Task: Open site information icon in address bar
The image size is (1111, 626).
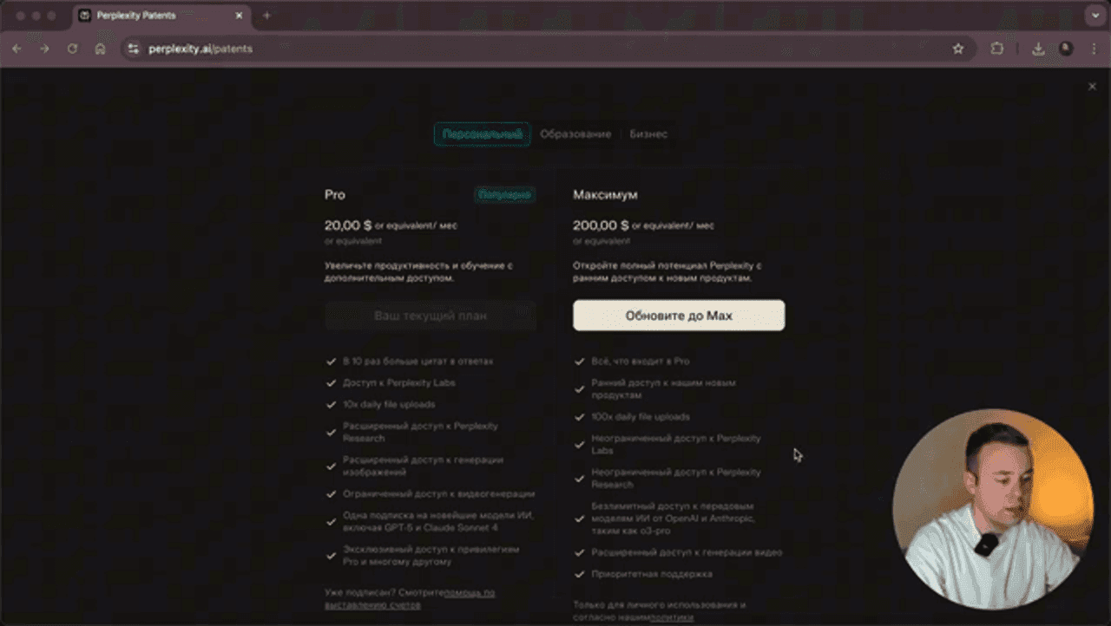Action: (133, 49)
